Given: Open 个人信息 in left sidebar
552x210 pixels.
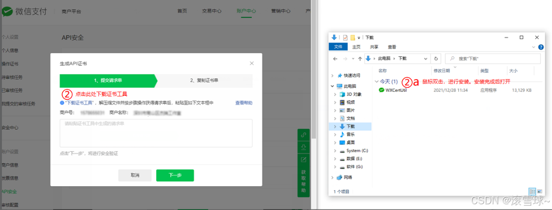Looking at the screenshot, I should pyautogui.click(x=10, y=51).
